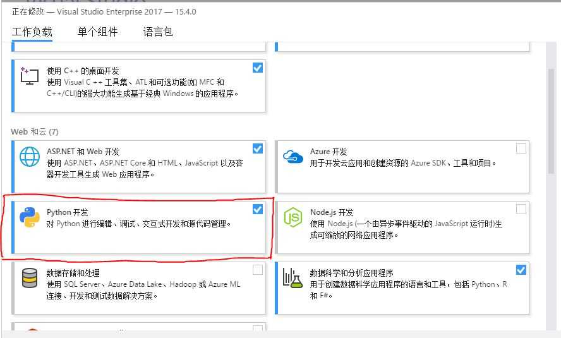Screen dimensions: 561x338
Task: Click the Web 和云 (7) section heading
Action: [35, 131]
